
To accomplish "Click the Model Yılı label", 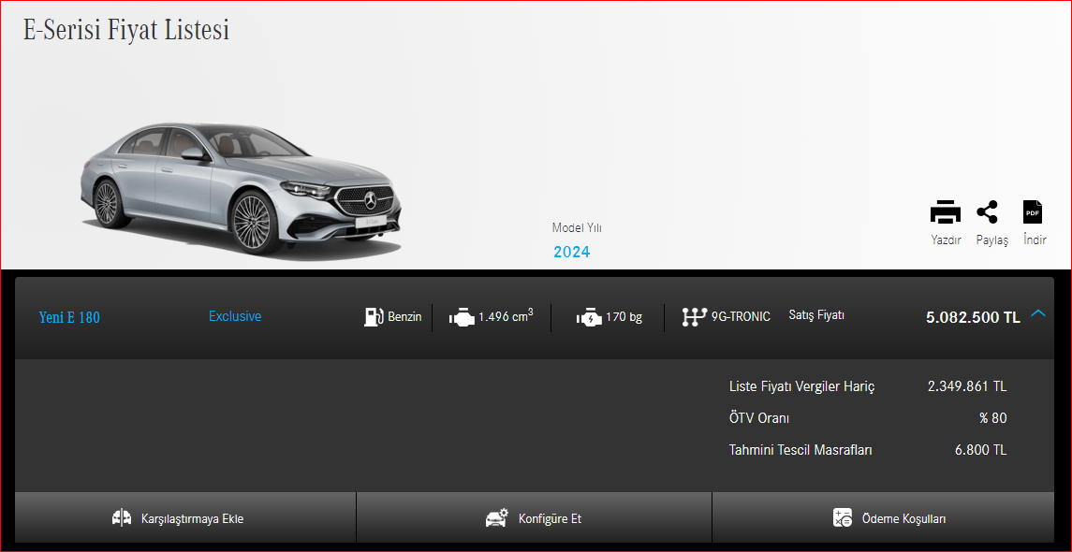I will tap(577, 227).
